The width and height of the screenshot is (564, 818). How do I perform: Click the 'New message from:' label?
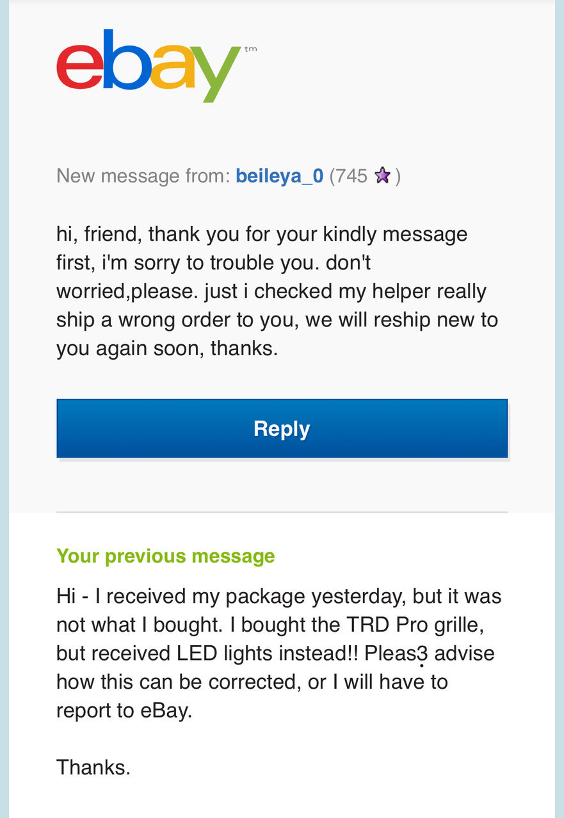pos(143,175)
